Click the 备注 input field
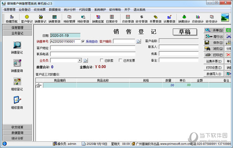 [179, 60]
